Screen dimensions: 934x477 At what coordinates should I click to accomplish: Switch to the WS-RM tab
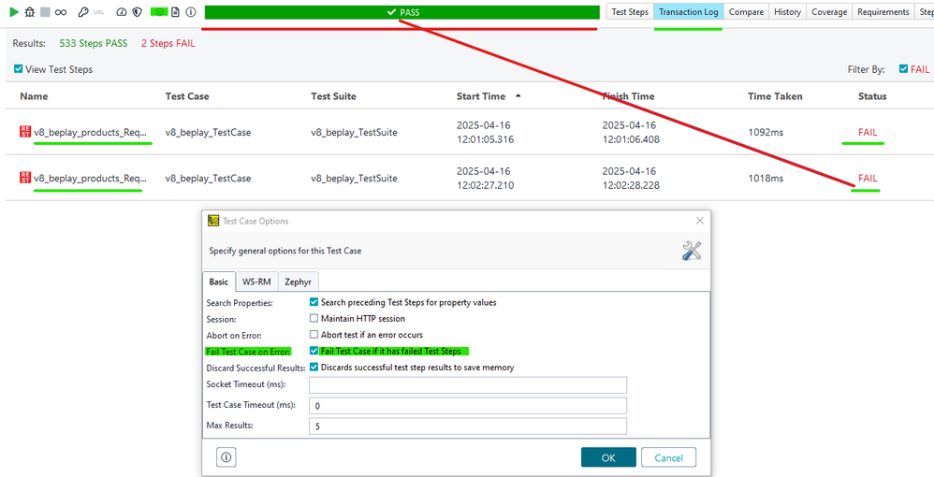pos(255,282)
